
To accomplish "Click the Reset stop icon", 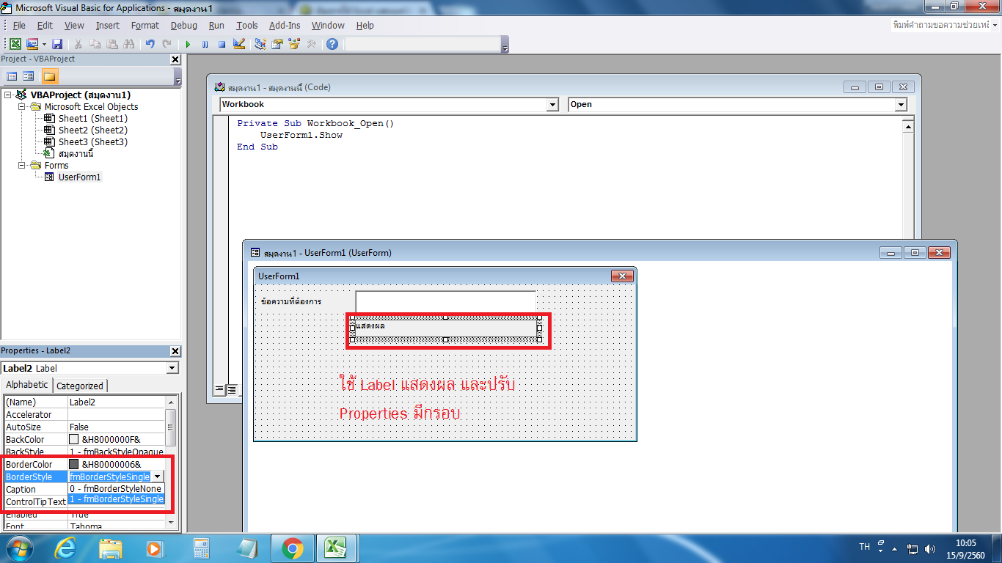I will tap(222, 44).
